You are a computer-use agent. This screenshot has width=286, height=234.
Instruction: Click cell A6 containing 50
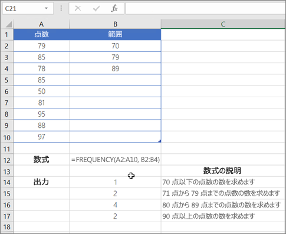(x=41, y=91)
